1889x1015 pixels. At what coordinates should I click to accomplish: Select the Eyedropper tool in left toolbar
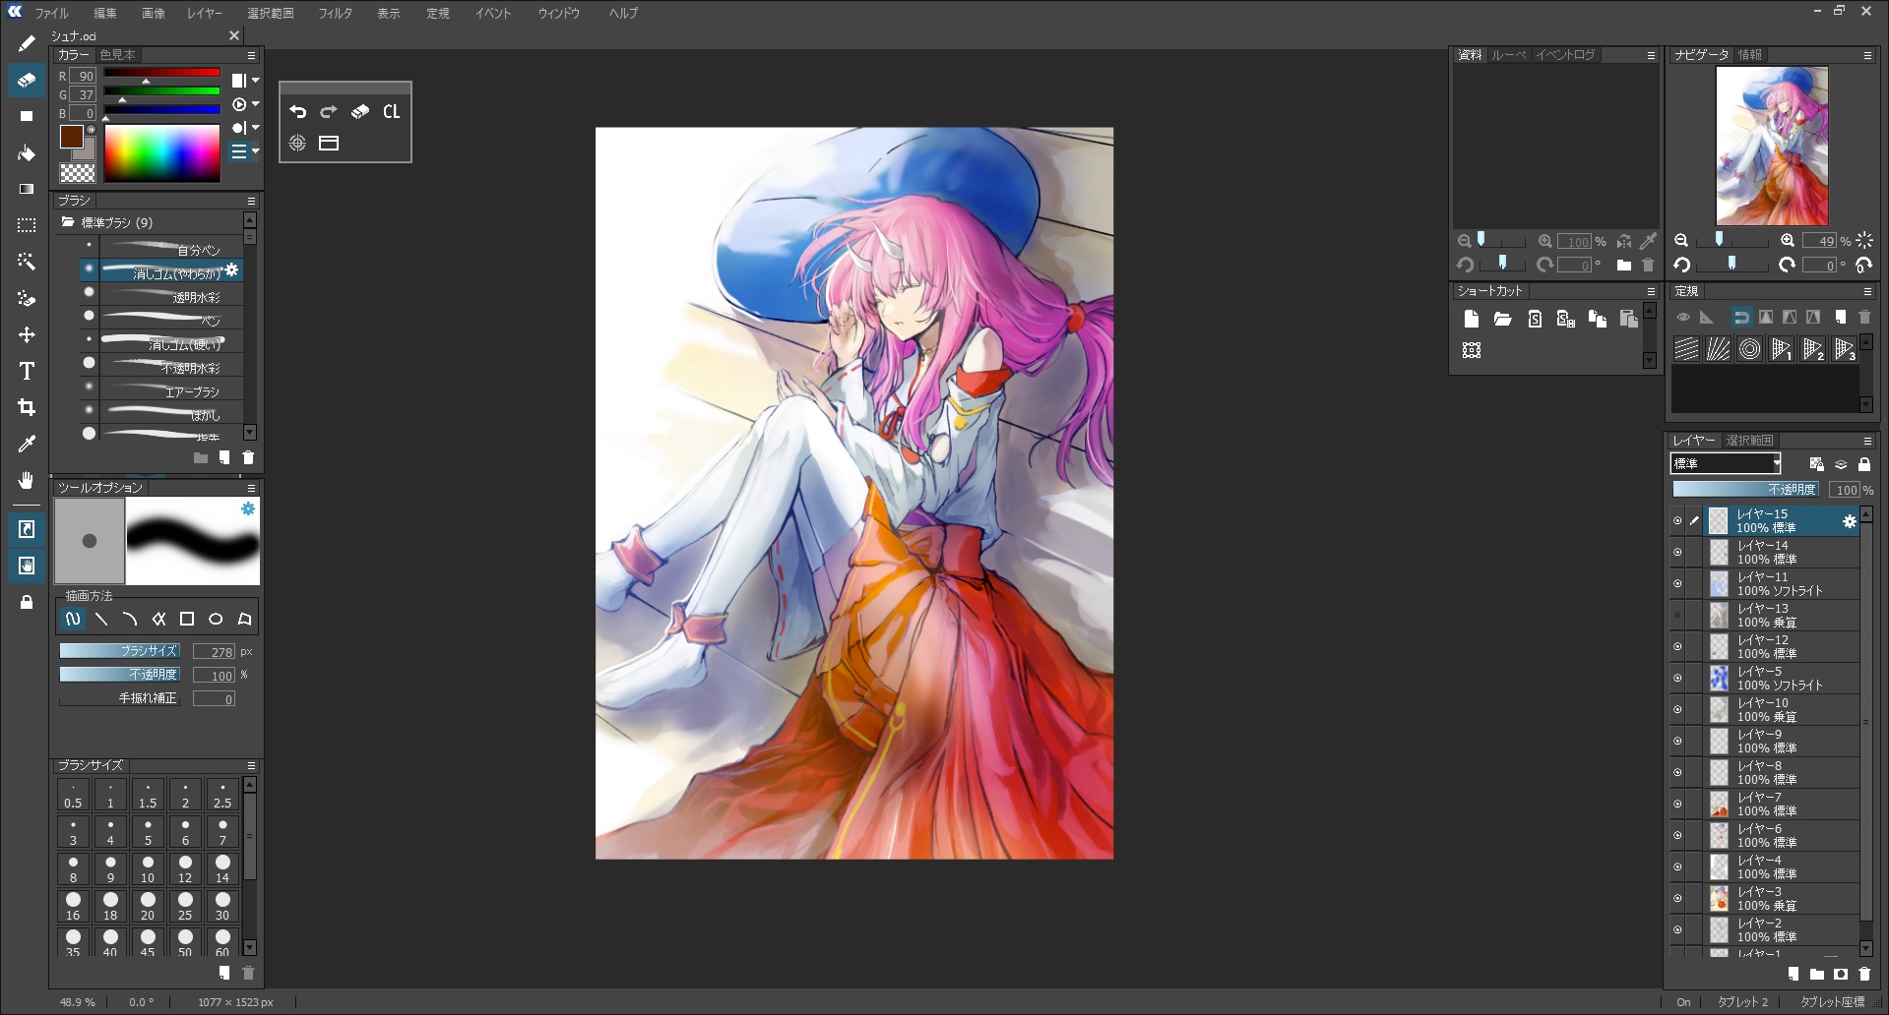coord(27,444)
